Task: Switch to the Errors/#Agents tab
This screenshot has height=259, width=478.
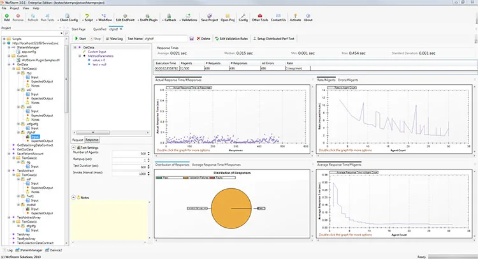Action: pos(348,80)
